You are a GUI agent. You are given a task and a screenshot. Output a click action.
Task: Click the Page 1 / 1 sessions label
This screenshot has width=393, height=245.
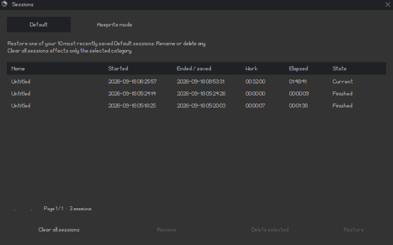tap(67, 209)
